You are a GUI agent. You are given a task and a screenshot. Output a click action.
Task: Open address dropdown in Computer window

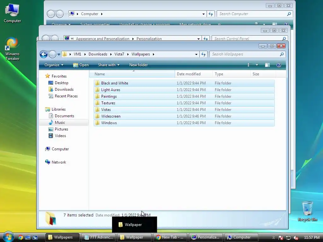coord(203,14)
